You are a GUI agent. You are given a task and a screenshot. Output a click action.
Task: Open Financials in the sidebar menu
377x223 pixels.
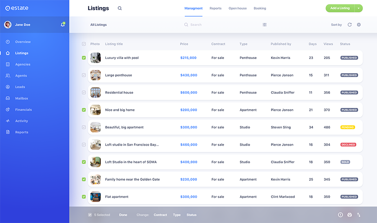coord(23,110)
